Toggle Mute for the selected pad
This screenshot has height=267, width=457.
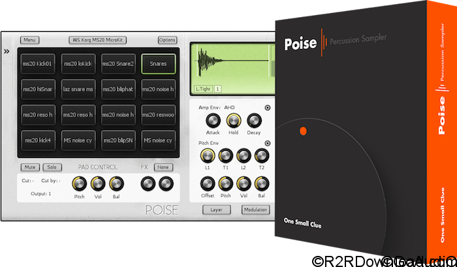click(x=30, y=167)
